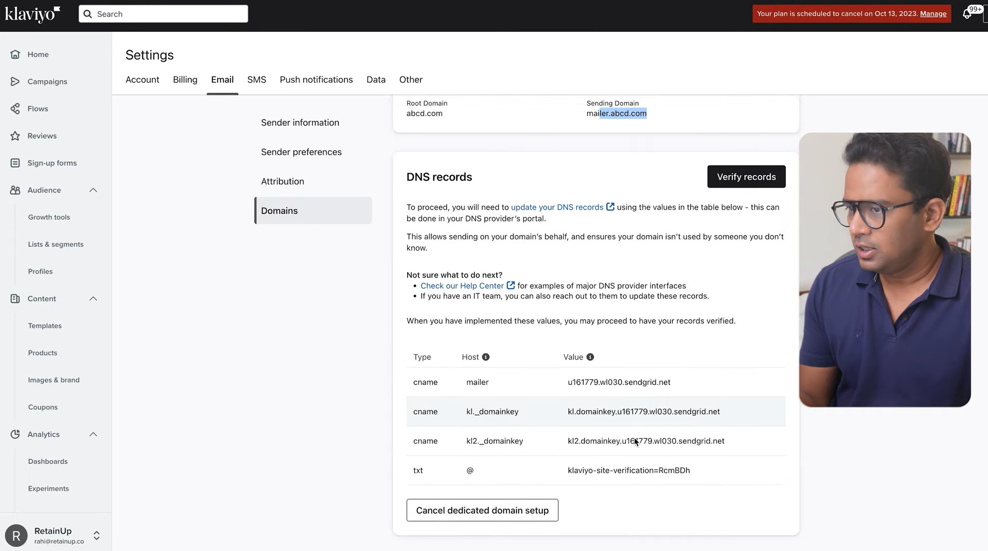
Task: Click Cancel dedicated domain setup
Action: tap(482, 510)
